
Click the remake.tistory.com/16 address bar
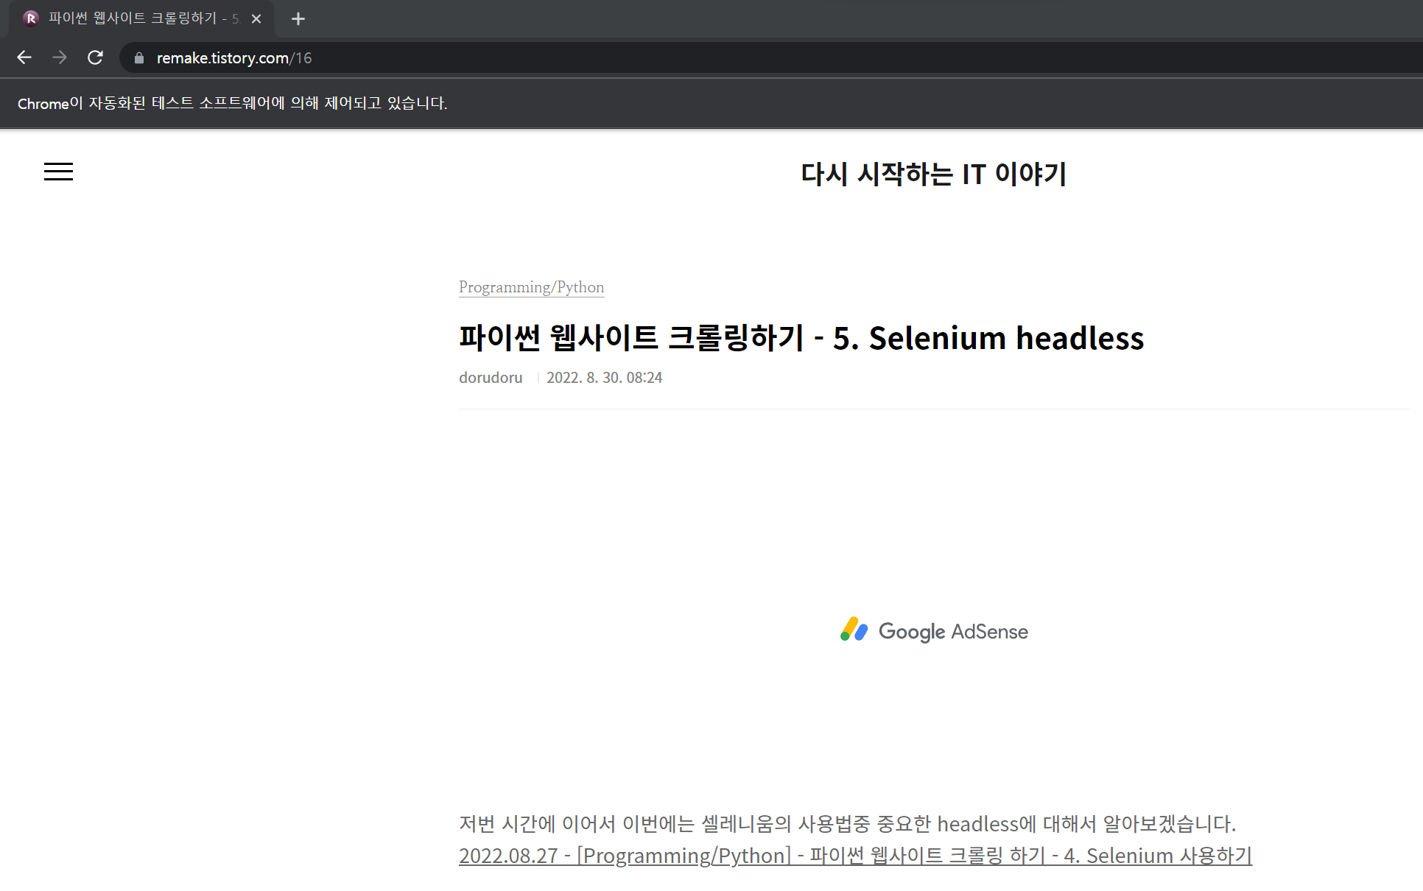point(516,57)
